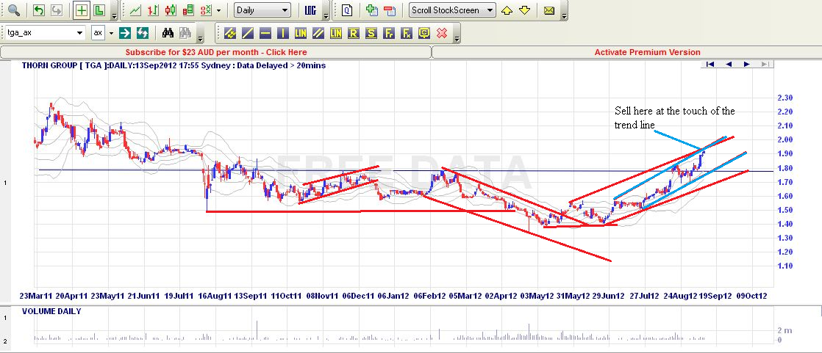Open the ax exchange dropdown arrow
822x353 pixels.
click(x=111, y=33)
